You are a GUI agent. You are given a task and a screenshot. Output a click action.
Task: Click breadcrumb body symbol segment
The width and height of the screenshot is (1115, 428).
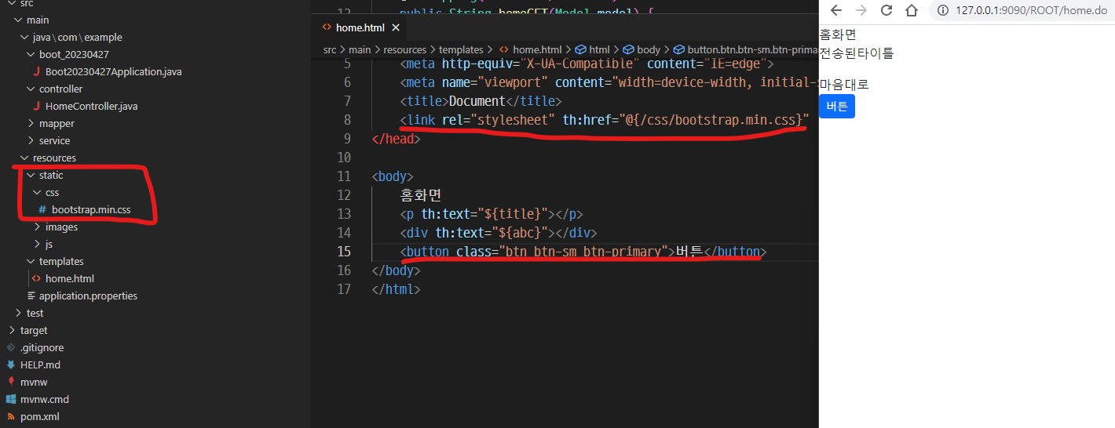pos(642,49)
